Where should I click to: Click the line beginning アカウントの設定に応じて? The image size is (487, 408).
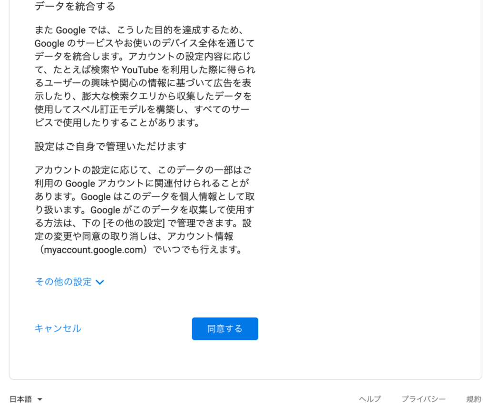coord(143,170)
